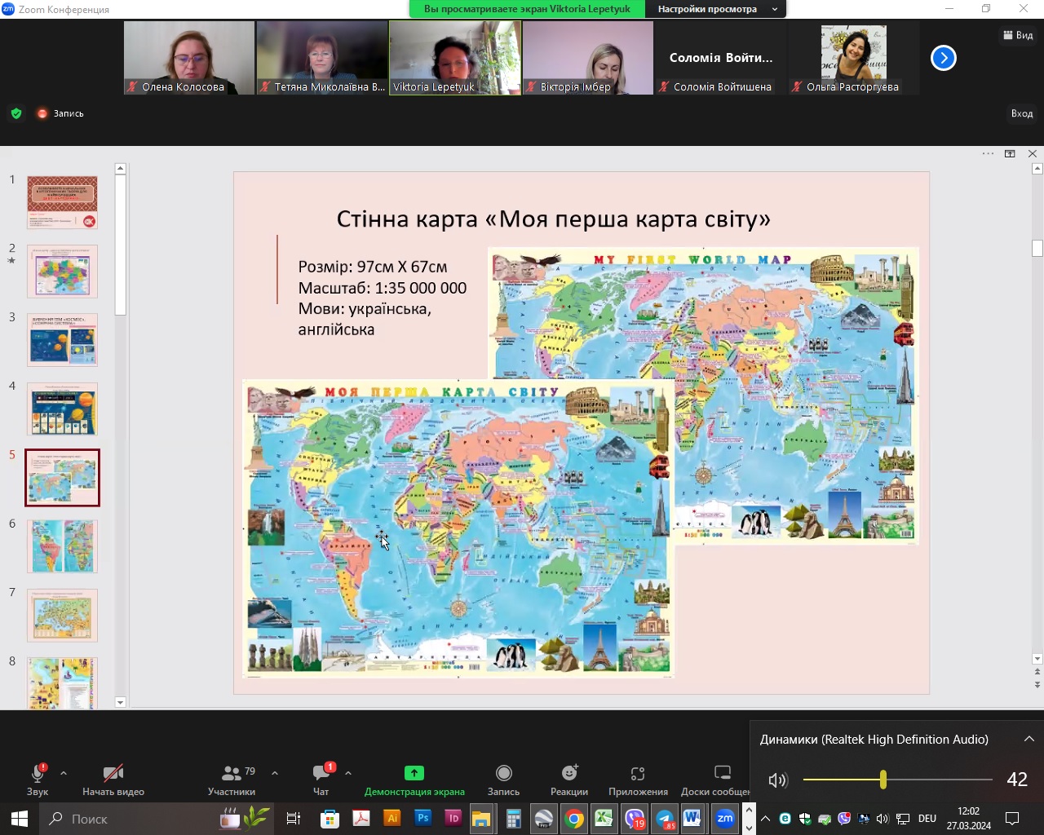Screen dimensions: 1044x835
Task: Open view settings dropdown Настройки просмотра
Action: [715, 9]
